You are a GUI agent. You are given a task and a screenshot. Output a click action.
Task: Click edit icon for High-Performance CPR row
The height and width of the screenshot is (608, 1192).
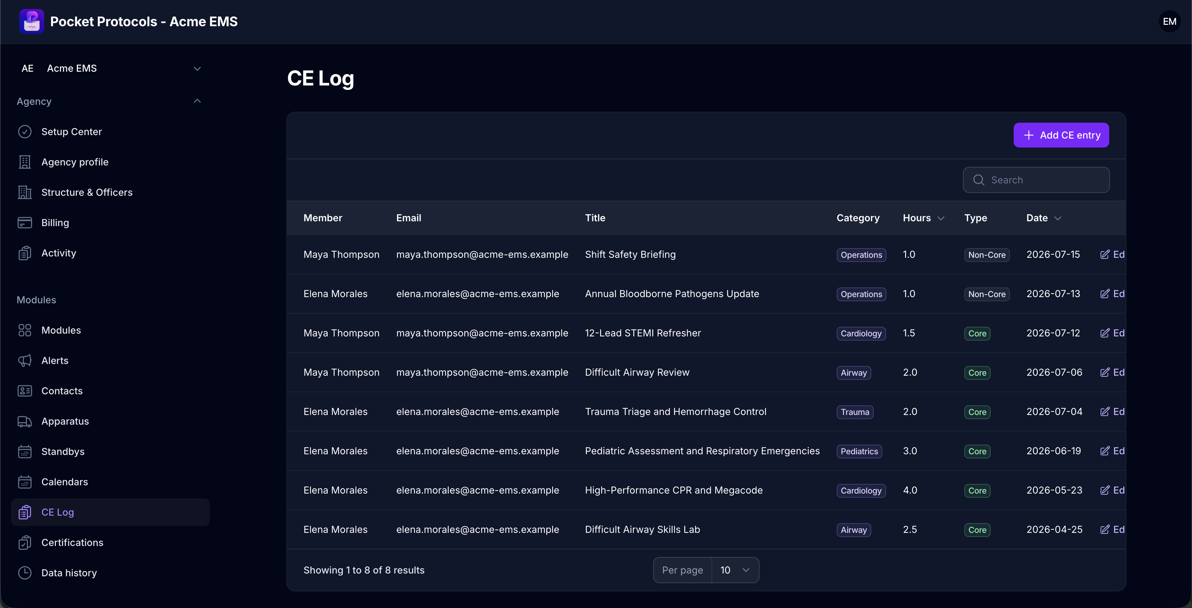(x=1104, y=490)
